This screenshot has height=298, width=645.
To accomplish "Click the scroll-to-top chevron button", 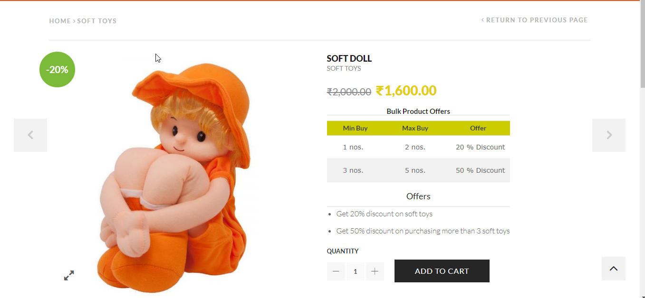I will (x=613, y=269).
